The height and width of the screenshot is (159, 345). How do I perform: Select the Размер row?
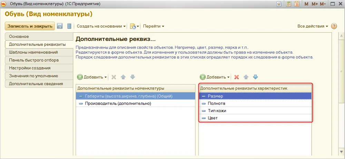[255, 96]
